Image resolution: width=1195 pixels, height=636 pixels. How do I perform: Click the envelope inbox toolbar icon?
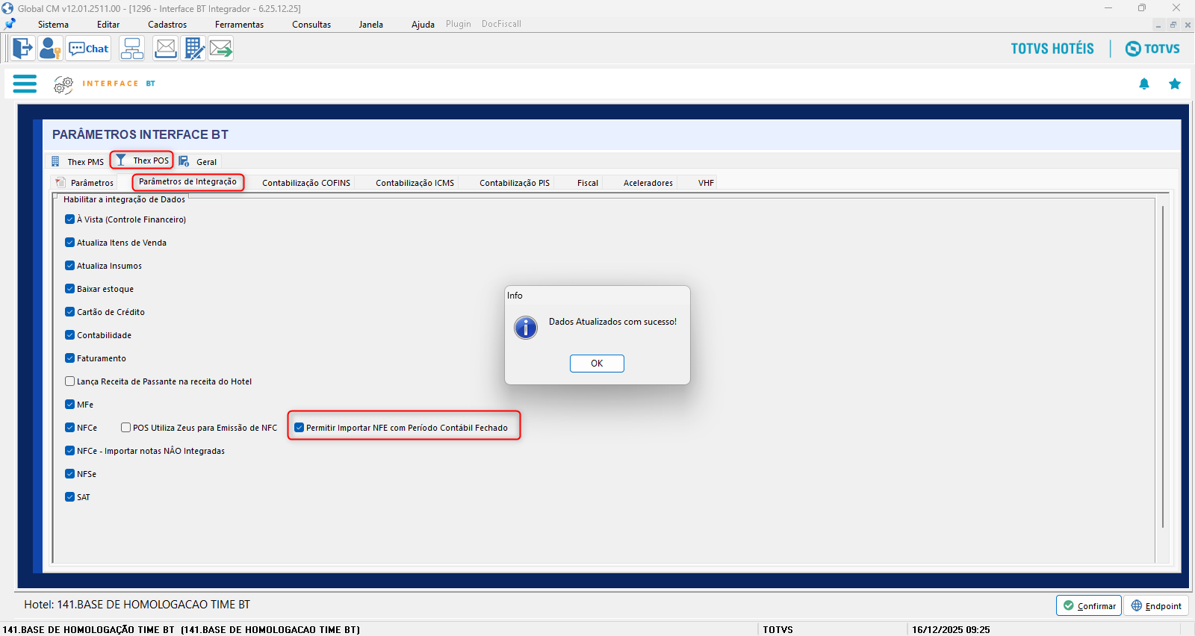coord(165,49)
